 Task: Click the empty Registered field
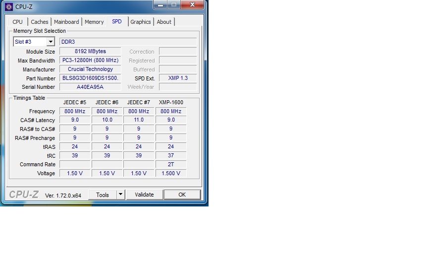click(178, 60)
